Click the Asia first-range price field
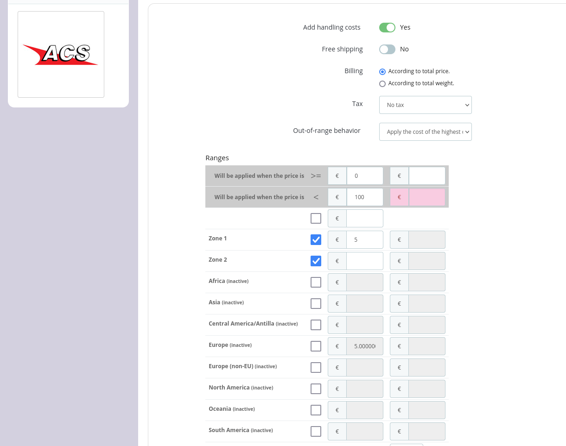The height and width of the screenshot is (446, 566). pyautogui.click(x=365, y=304)
